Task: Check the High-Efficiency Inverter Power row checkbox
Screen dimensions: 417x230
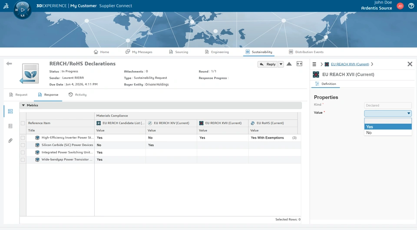Action: pos(23,138)
